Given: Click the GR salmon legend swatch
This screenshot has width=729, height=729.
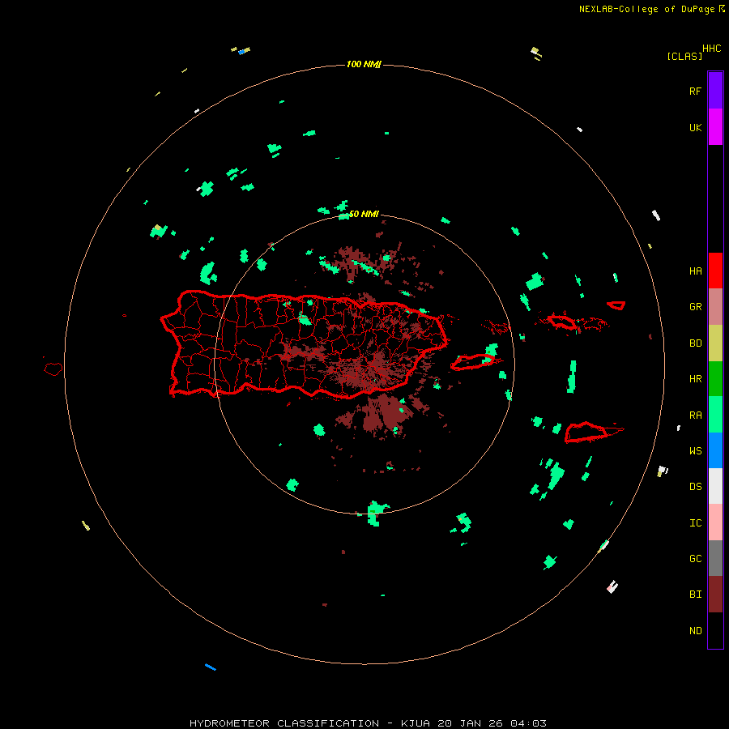Looking at the screenshot, I should 715,307.
